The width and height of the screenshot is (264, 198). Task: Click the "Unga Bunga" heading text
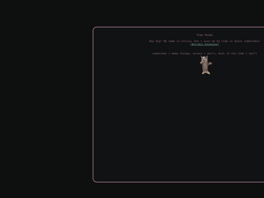coord(204,35)
